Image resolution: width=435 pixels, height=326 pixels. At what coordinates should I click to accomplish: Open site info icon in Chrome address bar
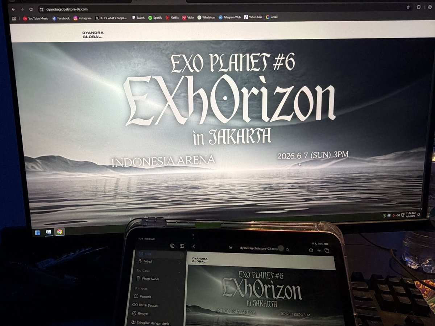(42, 9)
